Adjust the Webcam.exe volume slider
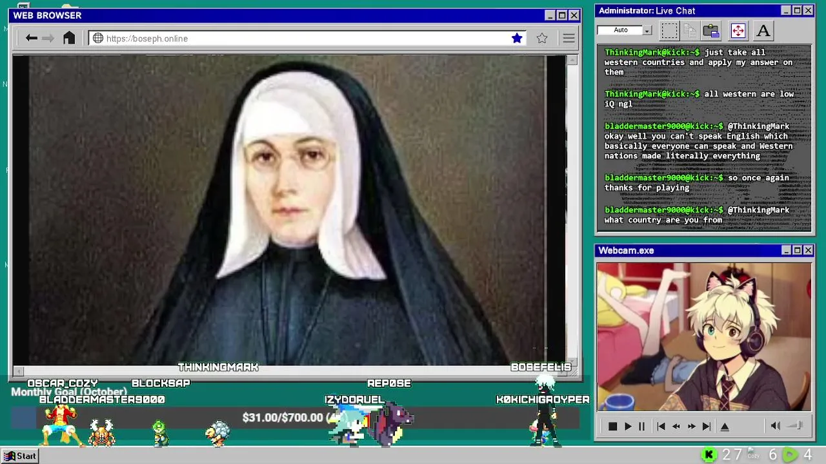The width and height of the screenshot is (826, 464). [796, 426]
